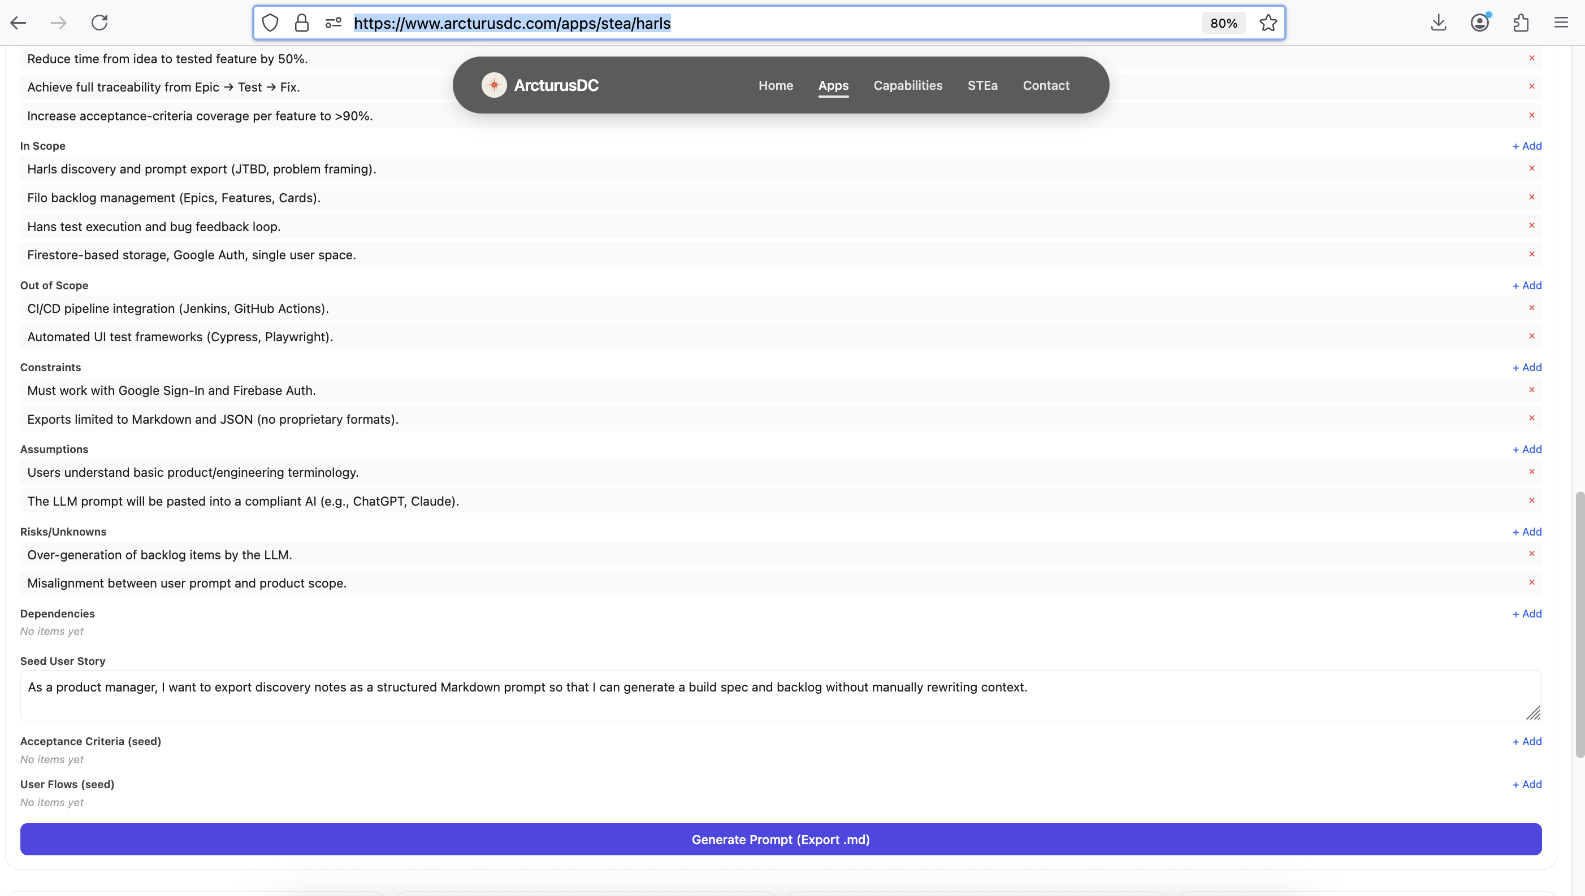Open the downloads panel

pos(1439,23)
